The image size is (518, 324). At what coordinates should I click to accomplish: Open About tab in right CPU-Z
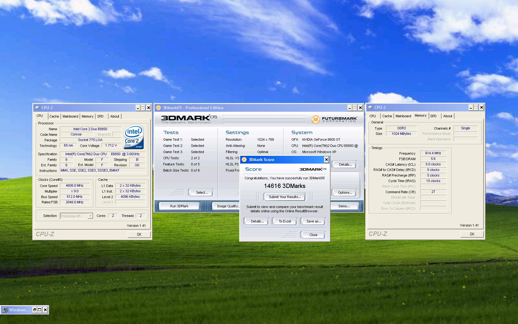coord(448,116)
